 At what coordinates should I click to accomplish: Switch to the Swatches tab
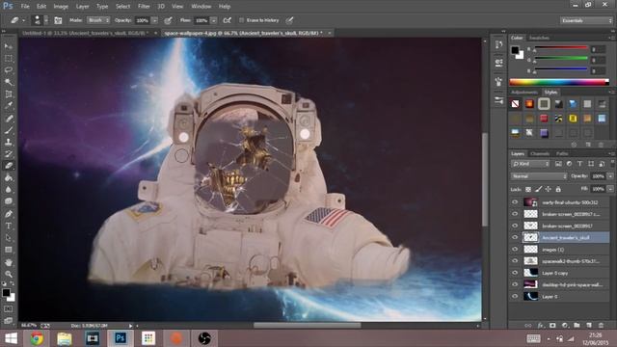click(x=539, y=38)
